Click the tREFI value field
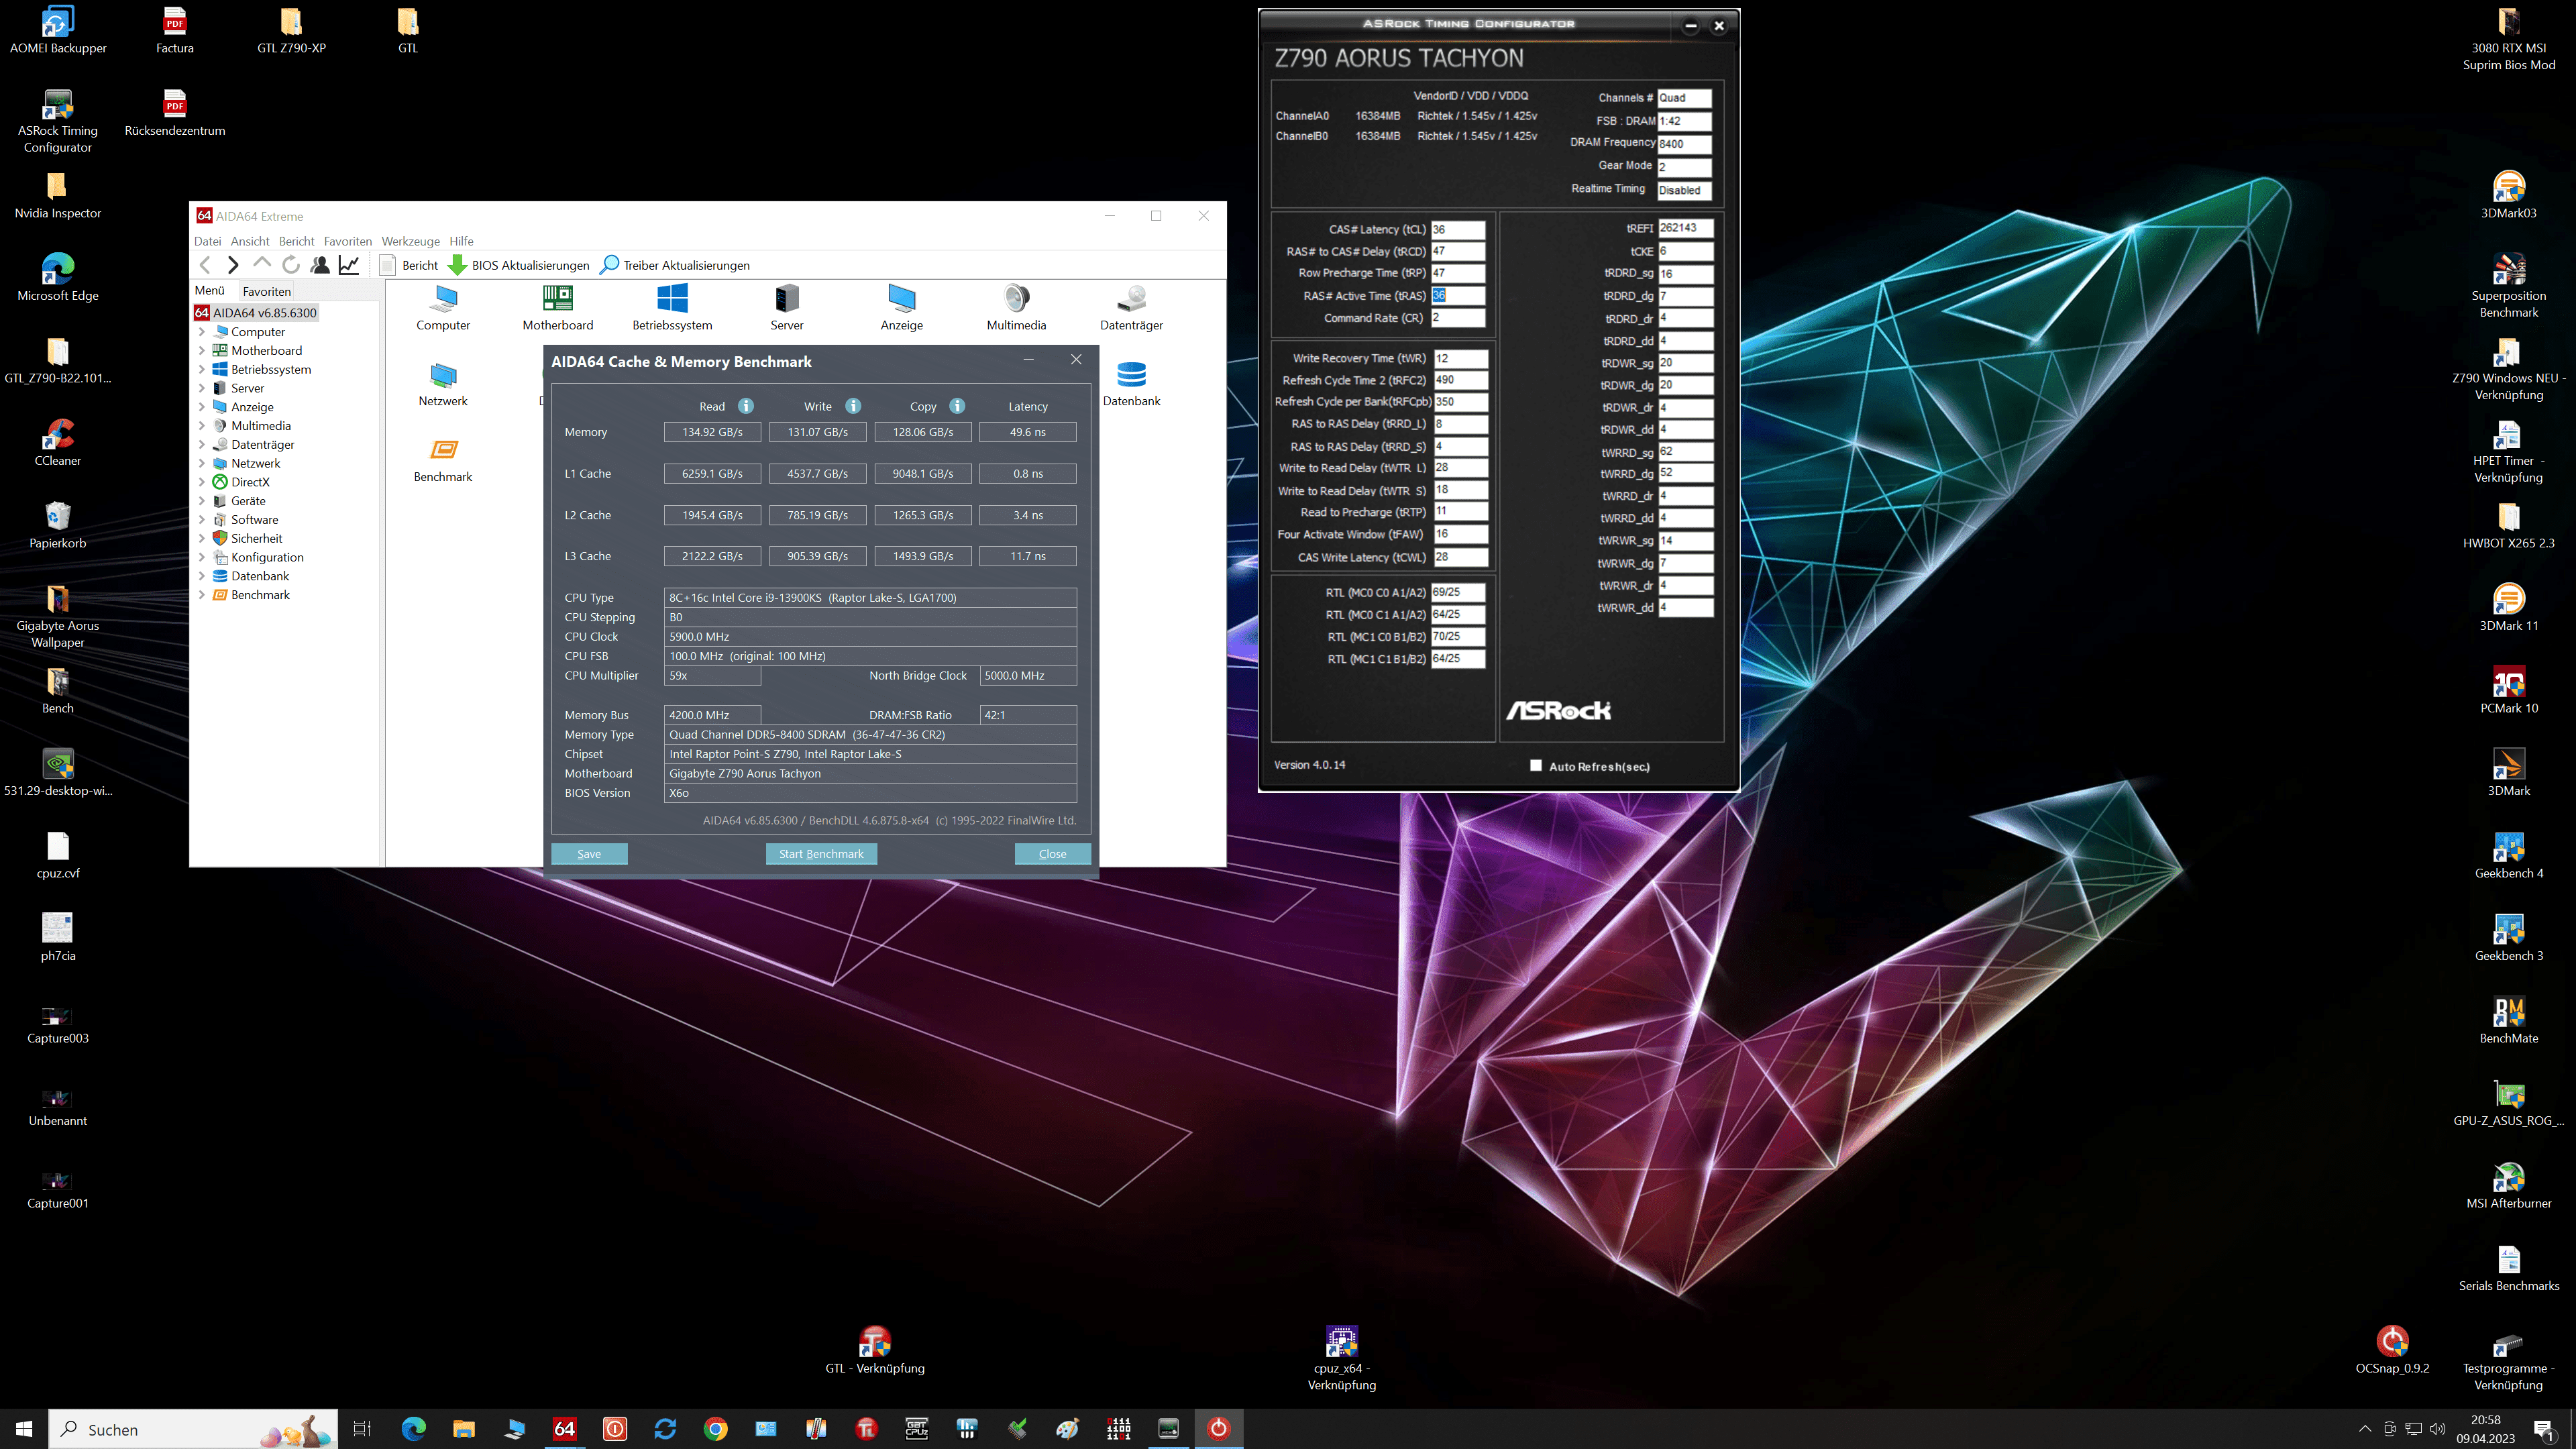Screen dimensions: 2576x1449 [x=1685, y=228]
